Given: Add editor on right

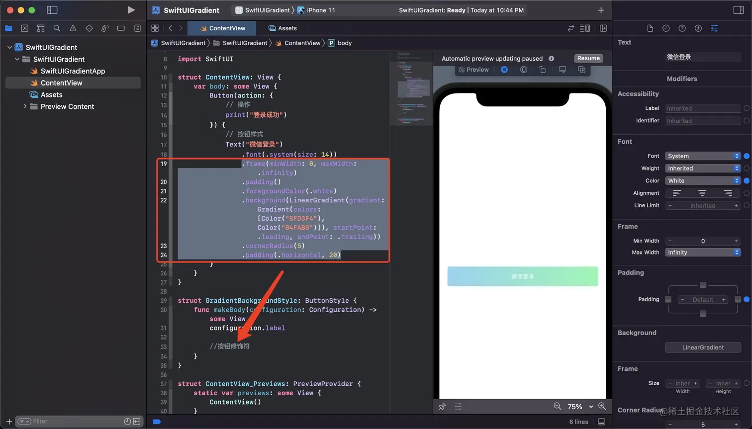Looking at the screenshot, I should click(x=603, y=28).
